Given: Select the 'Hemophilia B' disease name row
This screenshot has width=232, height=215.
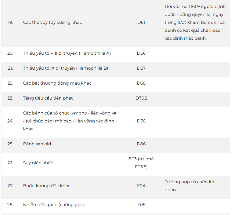Looking at the screenshot, I should [x=65, y=68].
